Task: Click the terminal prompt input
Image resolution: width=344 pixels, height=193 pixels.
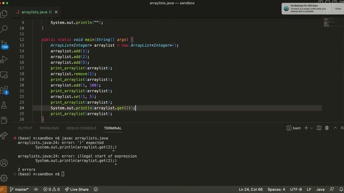Action: pos(63,174)
